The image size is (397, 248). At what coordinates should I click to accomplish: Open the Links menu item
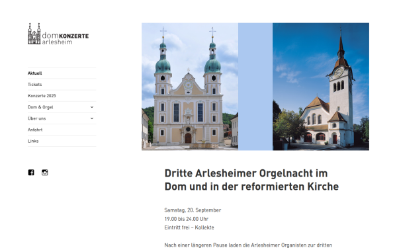(x=33, y=142)
